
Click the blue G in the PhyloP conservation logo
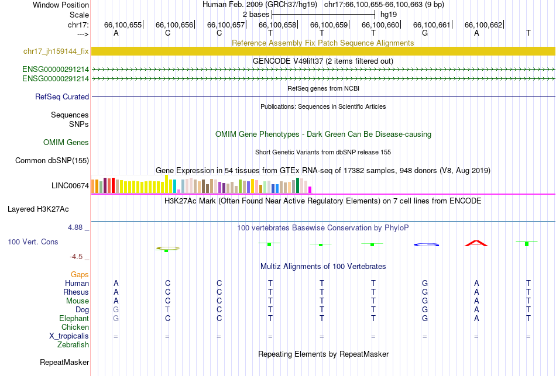pyautogui.click(x=426, y=244)
